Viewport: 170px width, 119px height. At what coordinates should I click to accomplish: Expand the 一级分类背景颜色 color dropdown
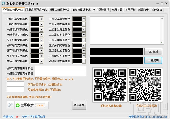tap(41, 19)
